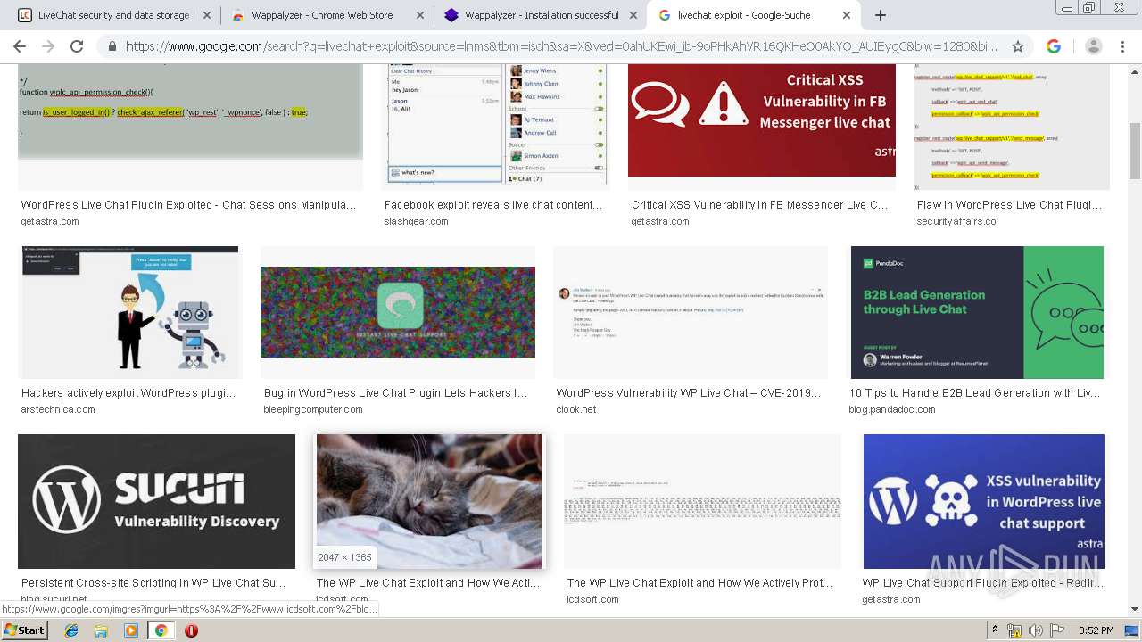Click the clook.net source label
Screen dimensions: 1142x642
tap(576, 409)
